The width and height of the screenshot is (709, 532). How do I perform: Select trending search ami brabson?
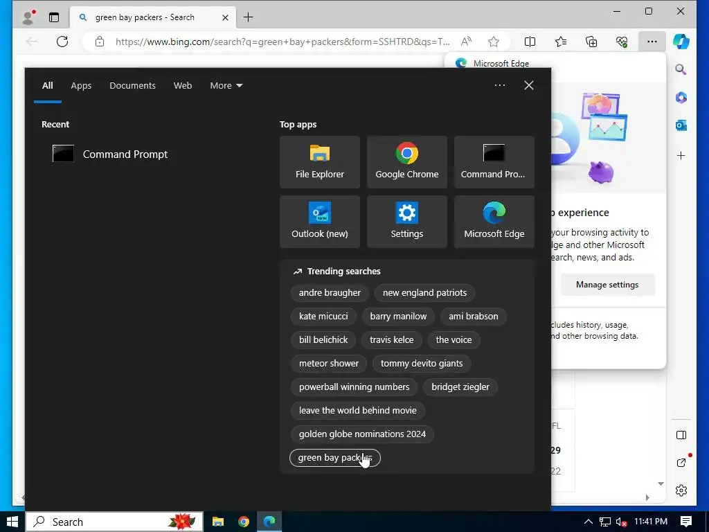(474, 316)
